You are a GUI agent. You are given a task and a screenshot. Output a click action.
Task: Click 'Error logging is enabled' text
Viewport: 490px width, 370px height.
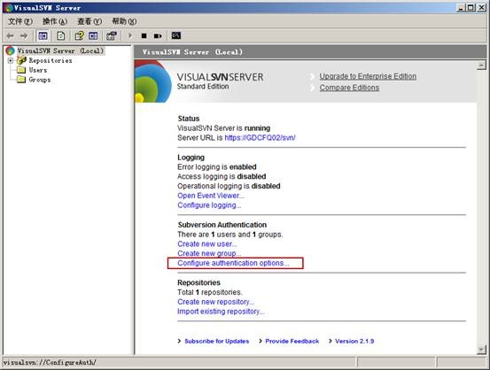[217, 166]
